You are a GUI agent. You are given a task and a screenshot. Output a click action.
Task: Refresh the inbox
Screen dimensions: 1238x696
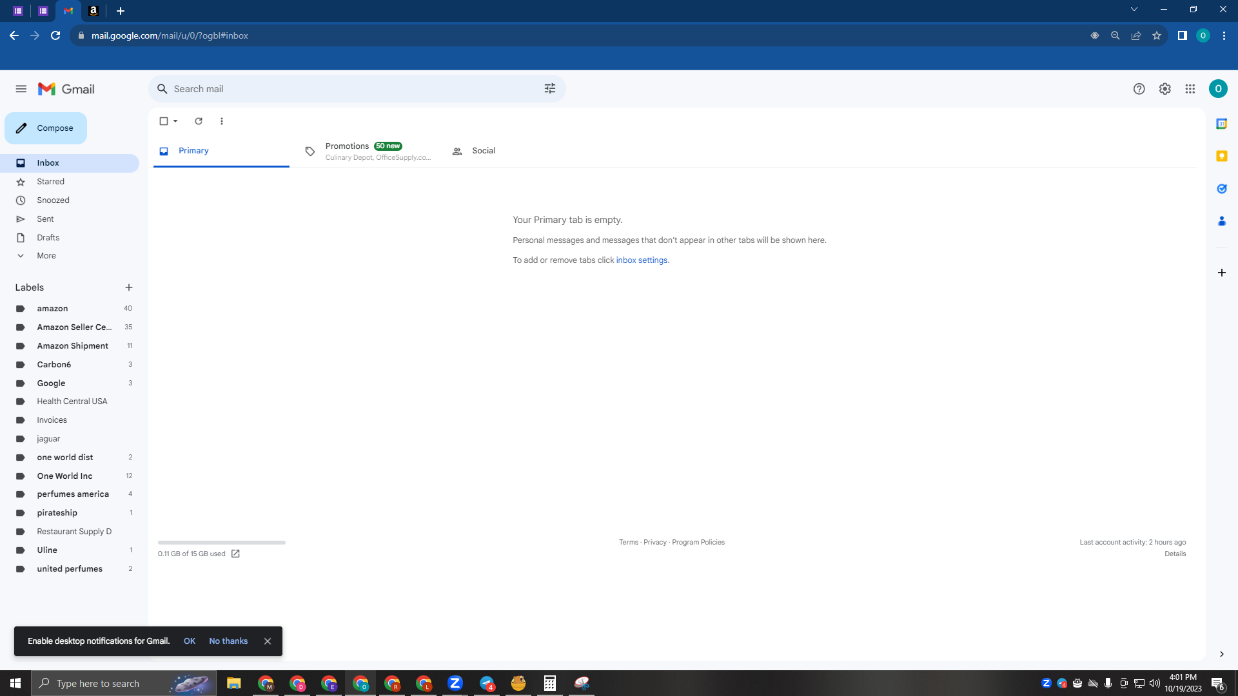(x=199, y=121)
